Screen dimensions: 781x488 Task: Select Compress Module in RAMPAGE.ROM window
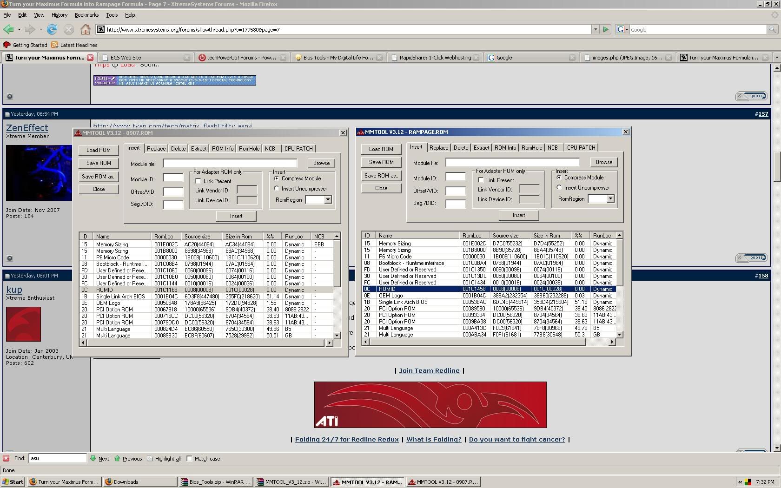coord(559,178)
